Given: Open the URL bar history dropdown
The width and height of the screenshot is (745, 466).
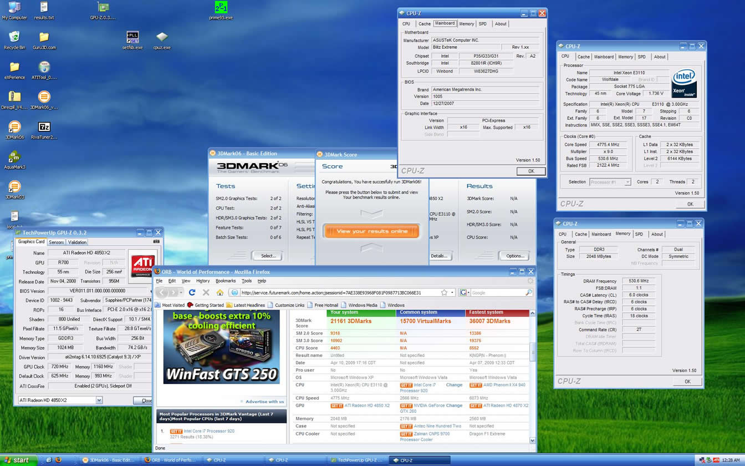Looking at the screenshot, I should (x=453, y=292).
